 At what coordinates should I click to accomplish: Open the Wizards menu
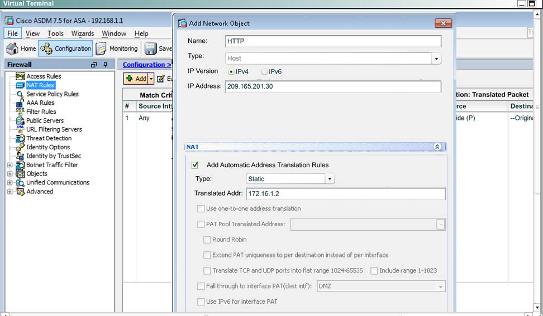(x=82, y=33)
